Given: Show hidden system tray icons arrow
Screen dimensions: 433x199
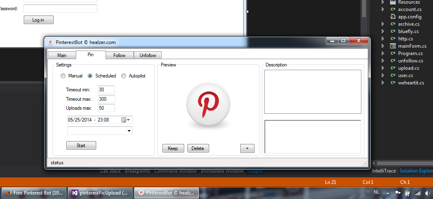Looking at the screenshot, I should click(388, 193).
